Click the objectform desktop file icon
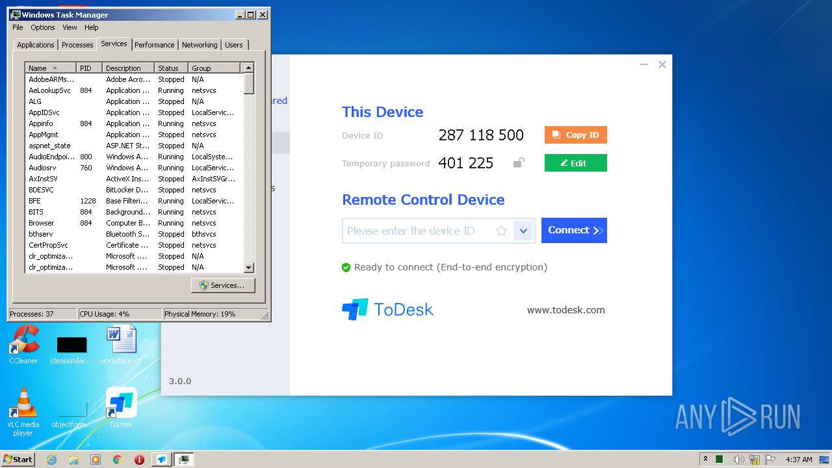 pos(71,413)
